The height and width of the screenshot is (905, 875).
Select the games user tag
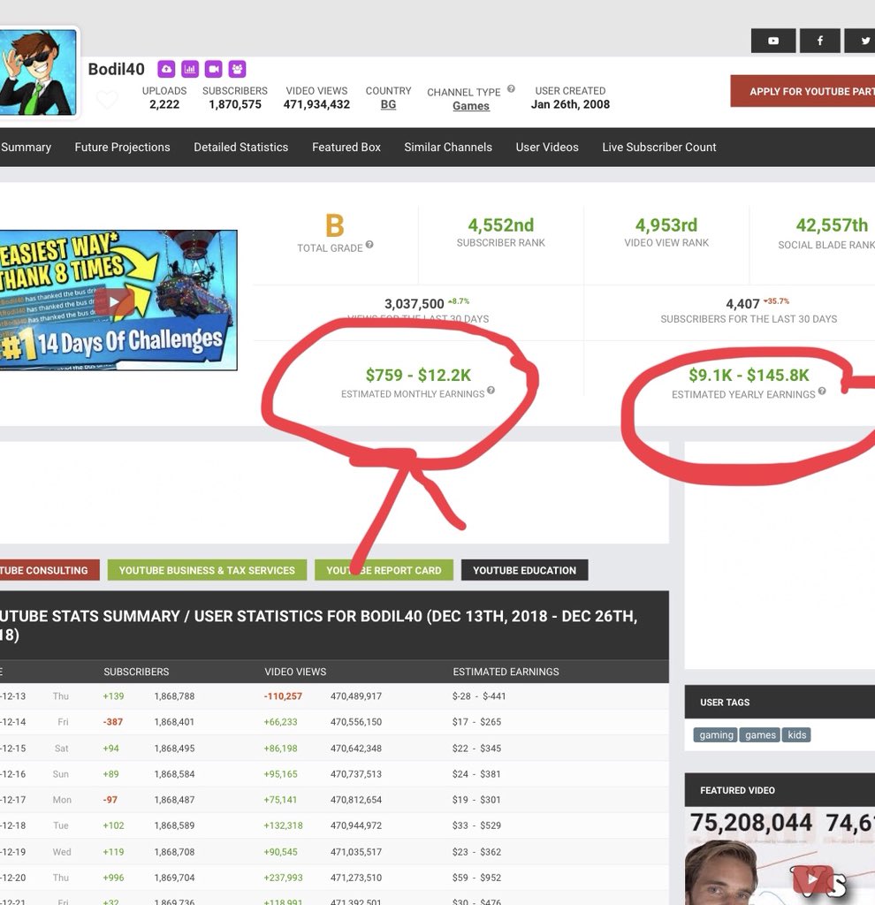760,734
